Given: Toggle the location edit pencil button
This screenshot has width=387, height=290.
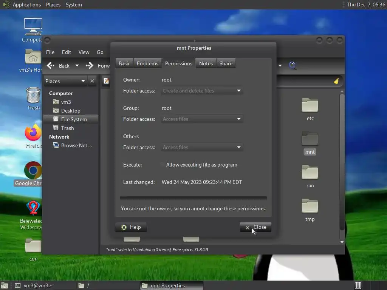Looking at the screenshot, I should 106,81.
